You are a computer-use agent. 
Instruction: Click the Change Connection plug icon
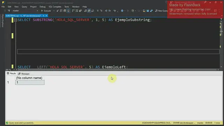9,11
